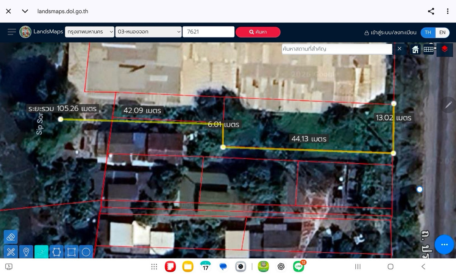Switch language to TH
The height and width of the screenshot is (275, 456).
(428, 32)
